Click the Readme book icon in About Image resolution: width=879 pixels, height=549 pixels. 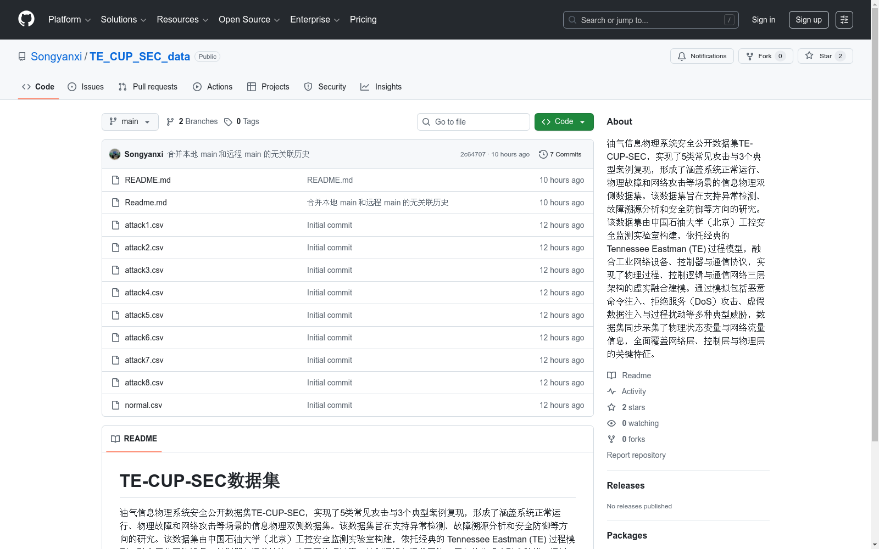(x=611, y=376)
